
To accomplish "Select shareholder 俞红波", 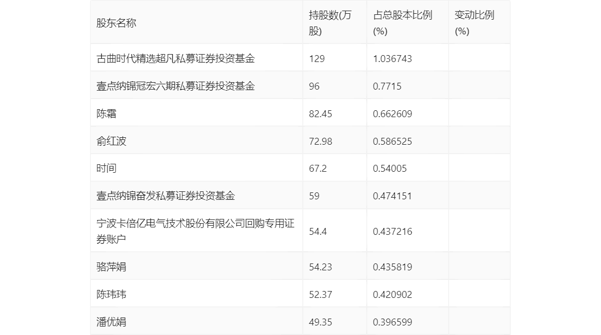I will click(111, 141).
